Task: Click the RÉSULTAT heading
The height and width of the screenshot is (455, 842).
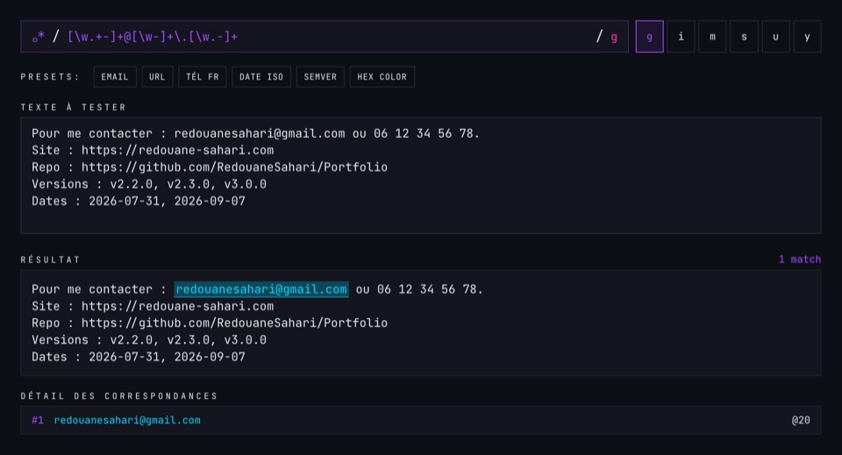Action: pos(51,259)
